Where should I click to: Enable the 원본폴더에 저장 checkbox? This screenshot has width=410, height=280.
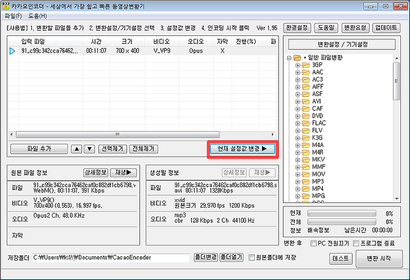tap(251, 257)
